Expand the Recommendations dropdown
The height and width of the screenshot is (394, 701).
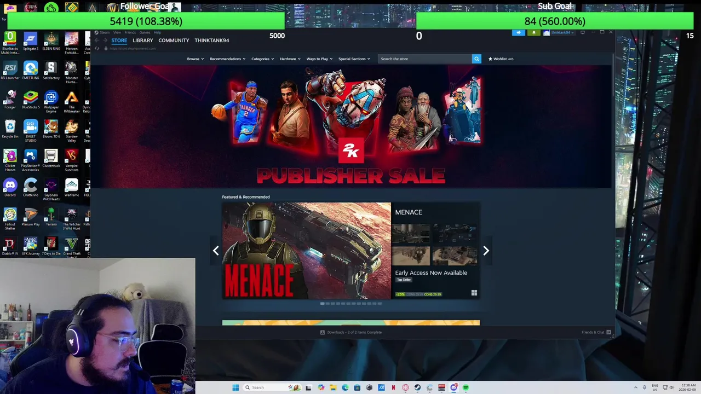[x=227, y=59]
